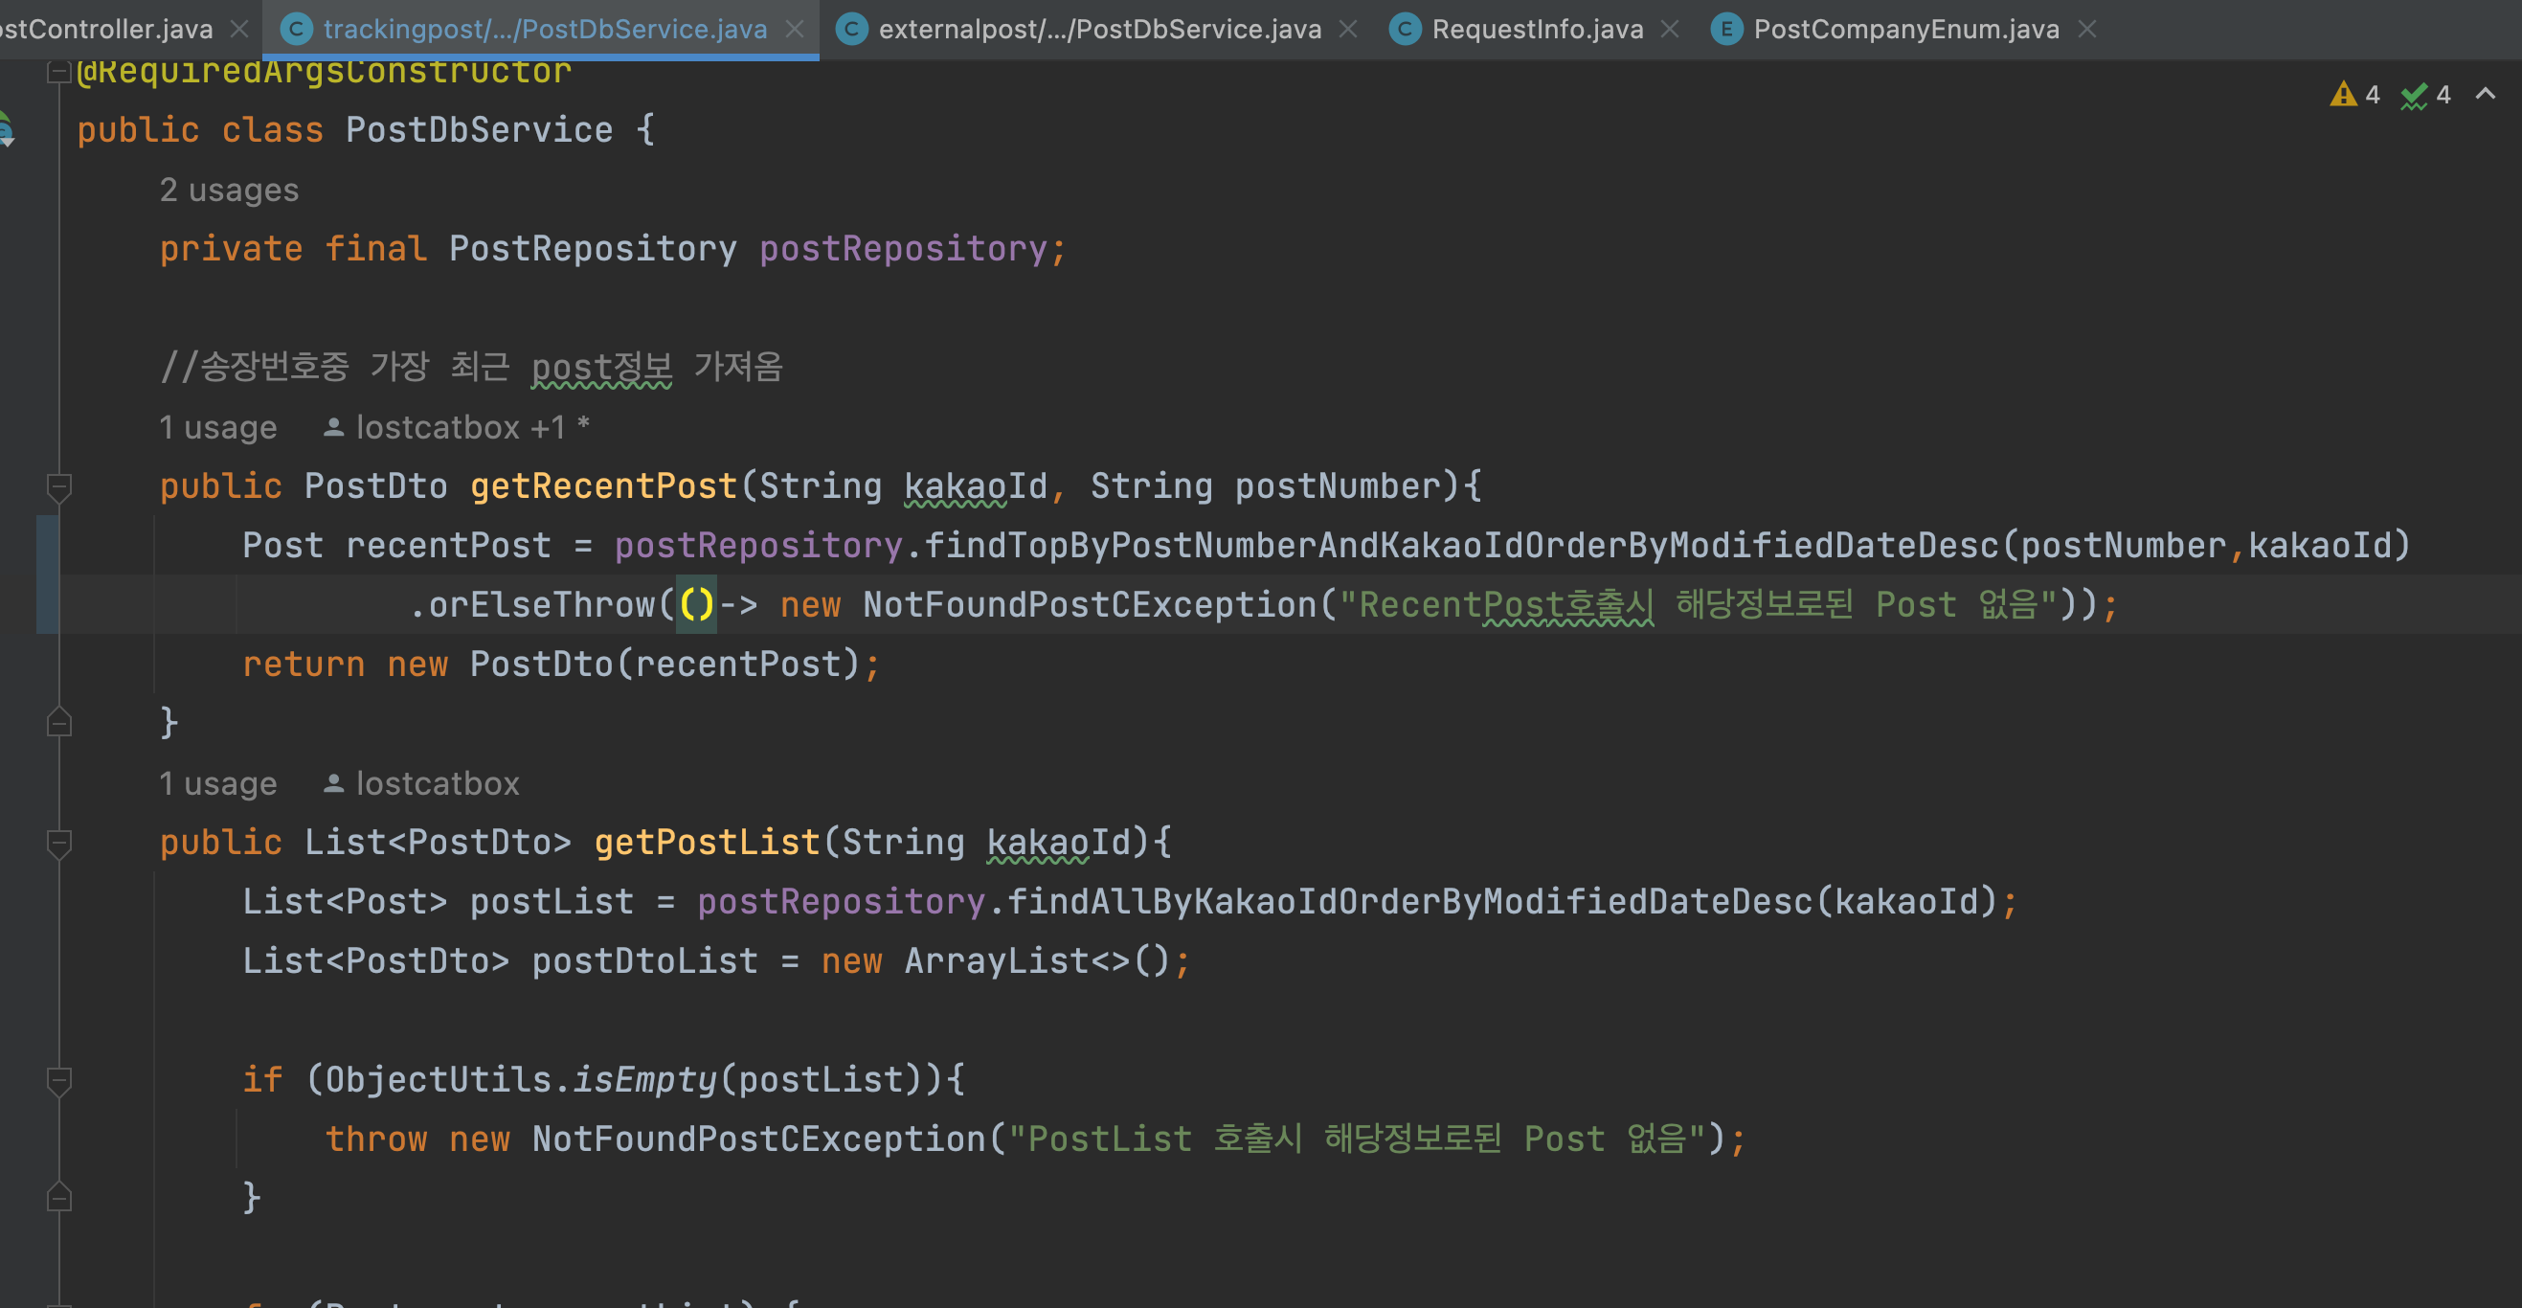This screenshot has width=2522, height=1308.
Task: Click the up chevron next to inspection counts
Action: [x=2485, y=94]
